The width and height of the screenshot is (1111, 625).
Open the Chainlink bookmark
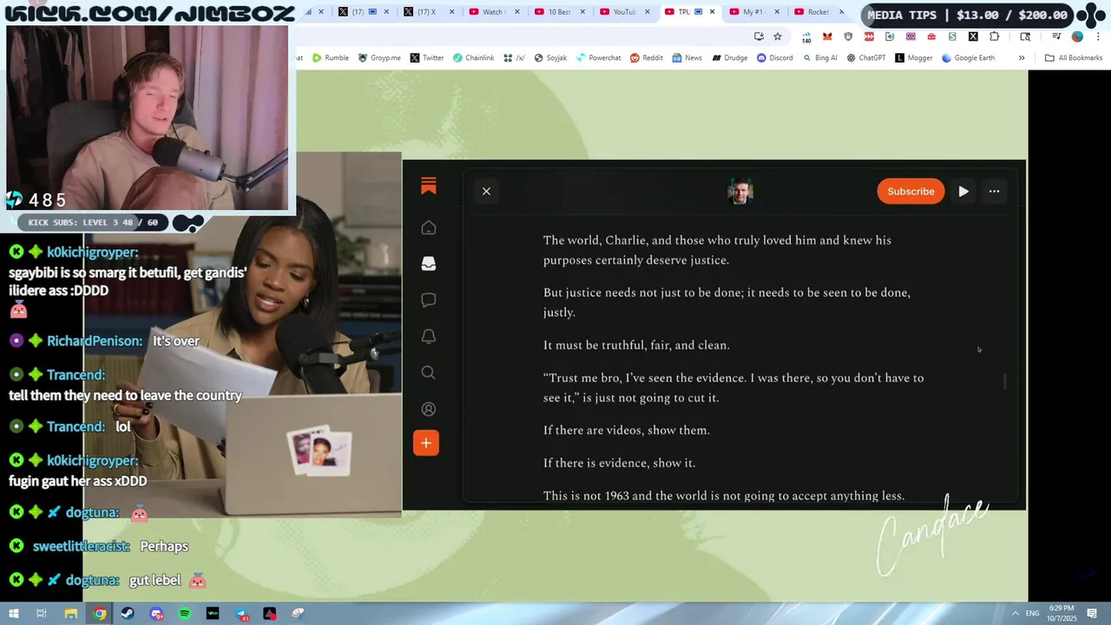[473, 58]
